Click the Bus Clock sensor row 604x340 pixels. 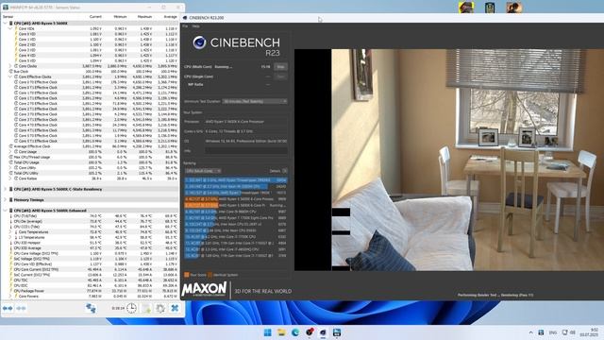[91, 72]
